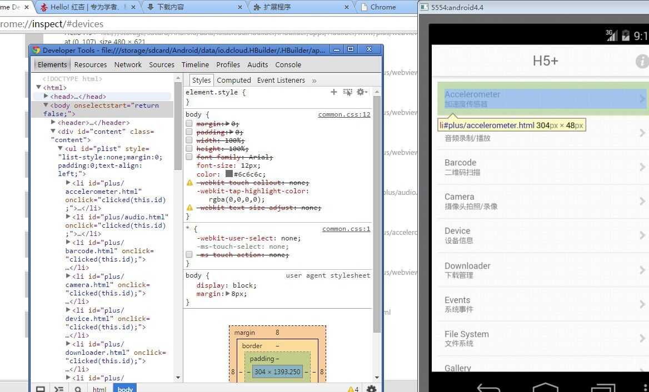The height and width of the screenshot is (392, 649).
Task: Click the chevron arrow on Events row
Action: pos(642,304)
